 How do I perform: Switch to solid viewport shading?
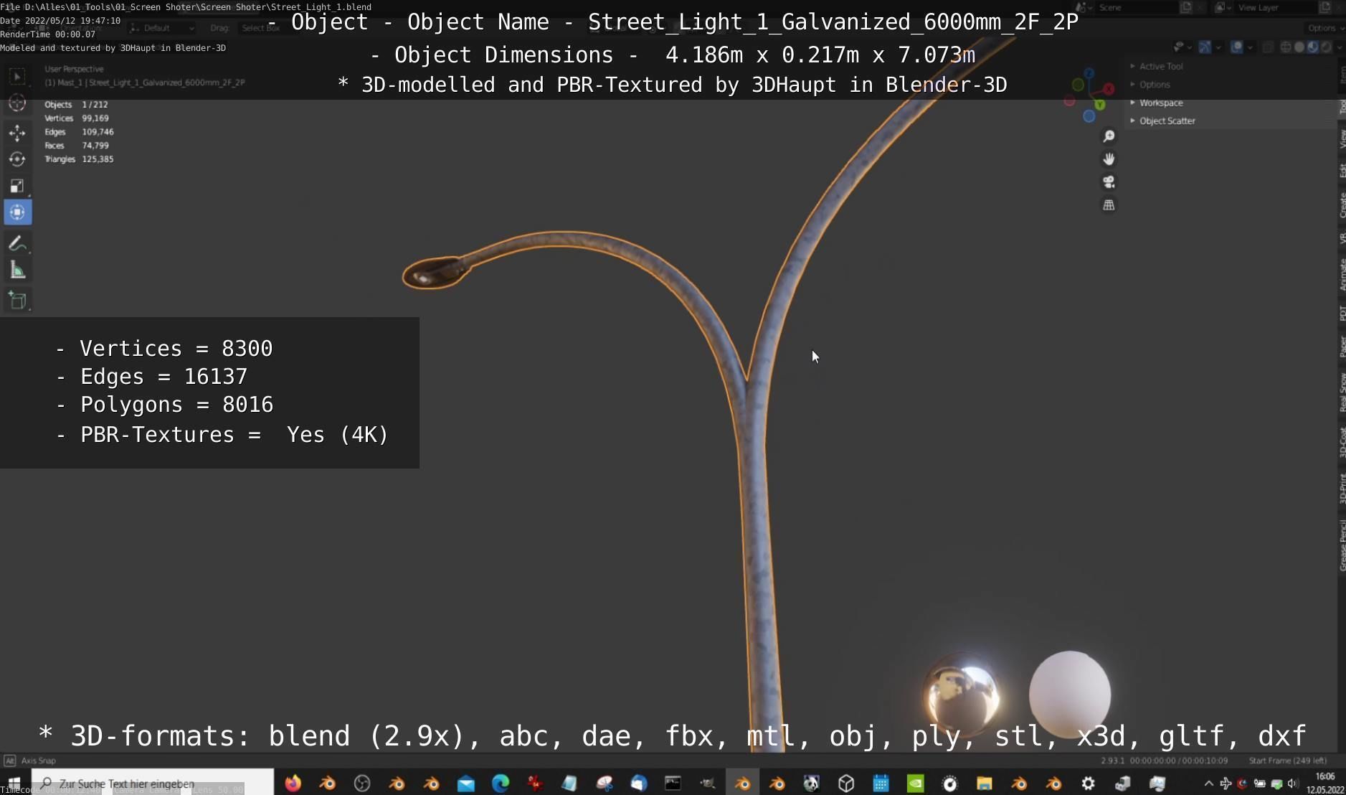pyautogui.click(x=1299, y=47)
